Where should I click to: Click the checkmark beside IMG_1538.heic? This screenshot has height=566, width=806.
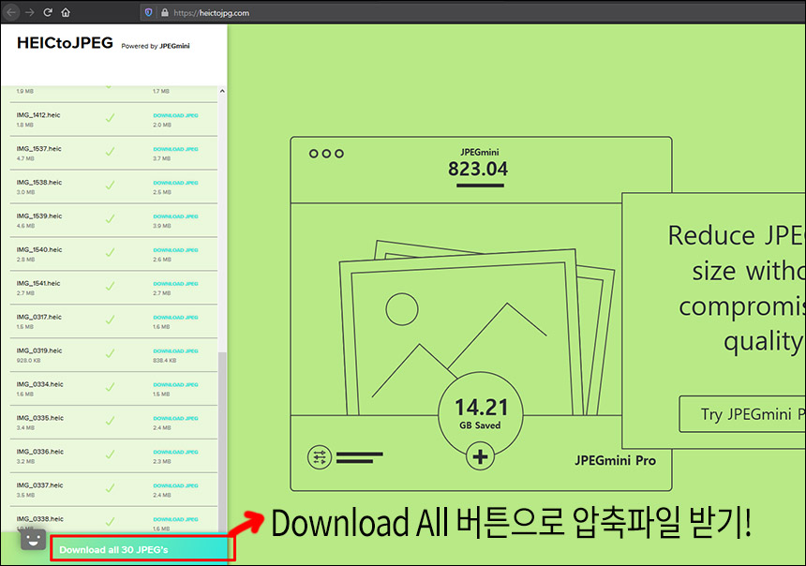pos(110,186)
